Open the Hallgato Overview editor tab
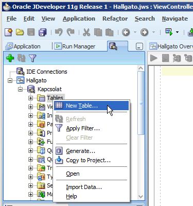193x206 pixels. tap(171, 46)
